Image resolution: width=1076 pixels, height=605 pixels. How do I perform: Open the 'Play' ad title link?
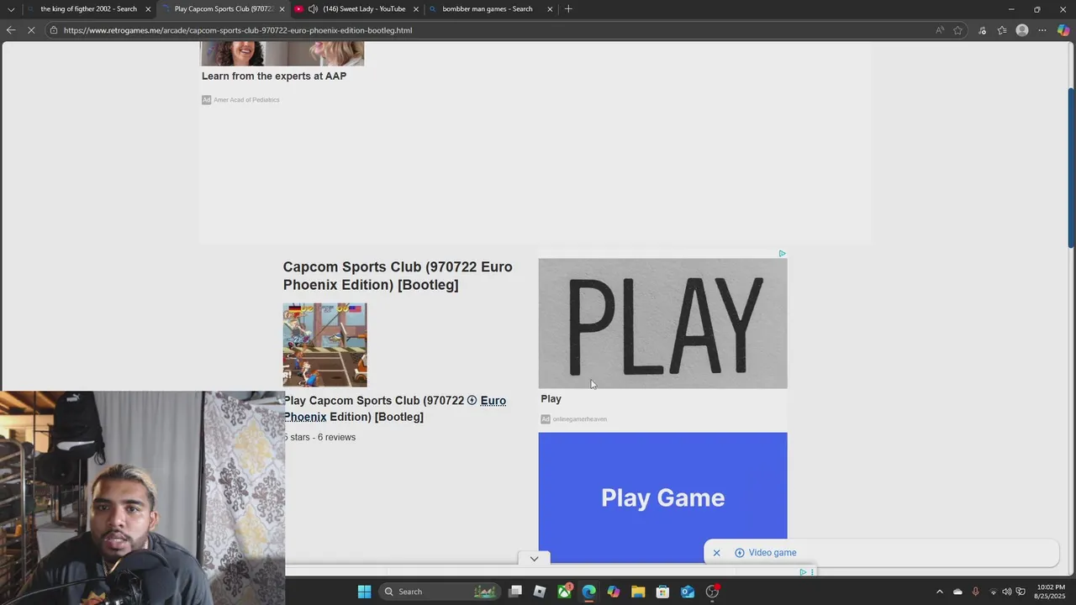[551, 399]
